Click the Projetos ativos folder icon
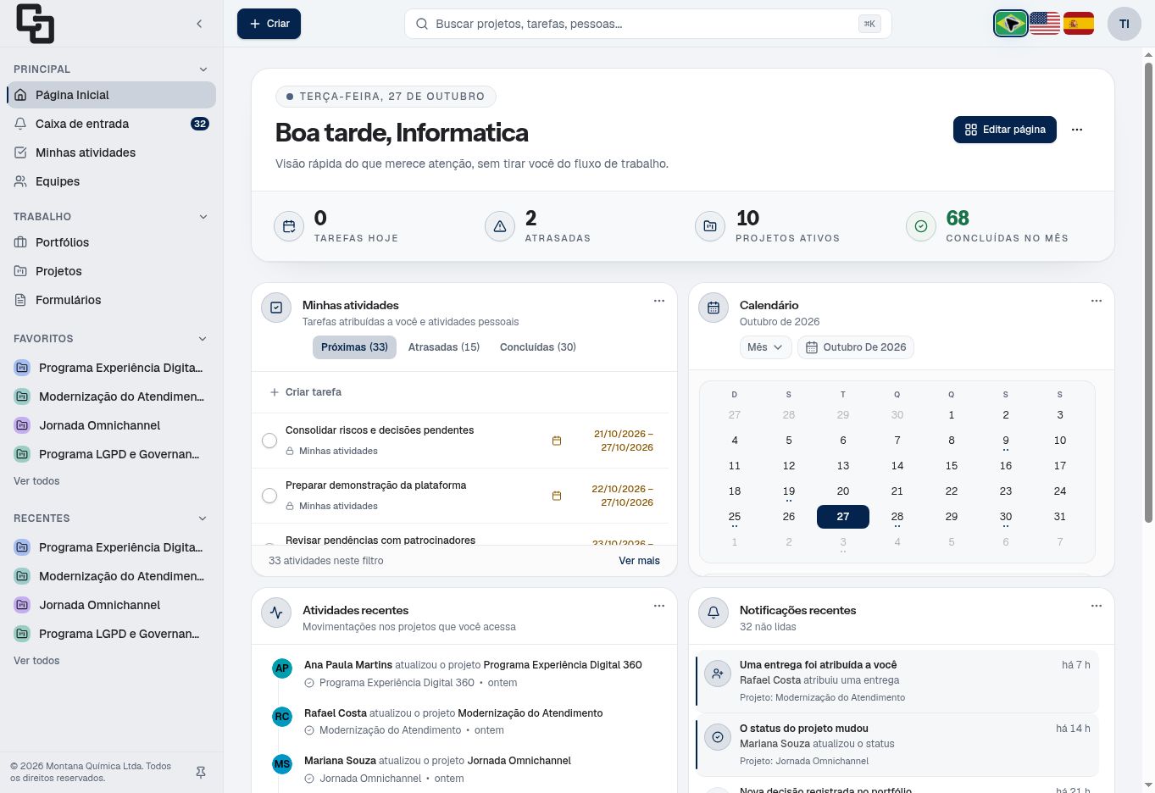 (710, 226)
